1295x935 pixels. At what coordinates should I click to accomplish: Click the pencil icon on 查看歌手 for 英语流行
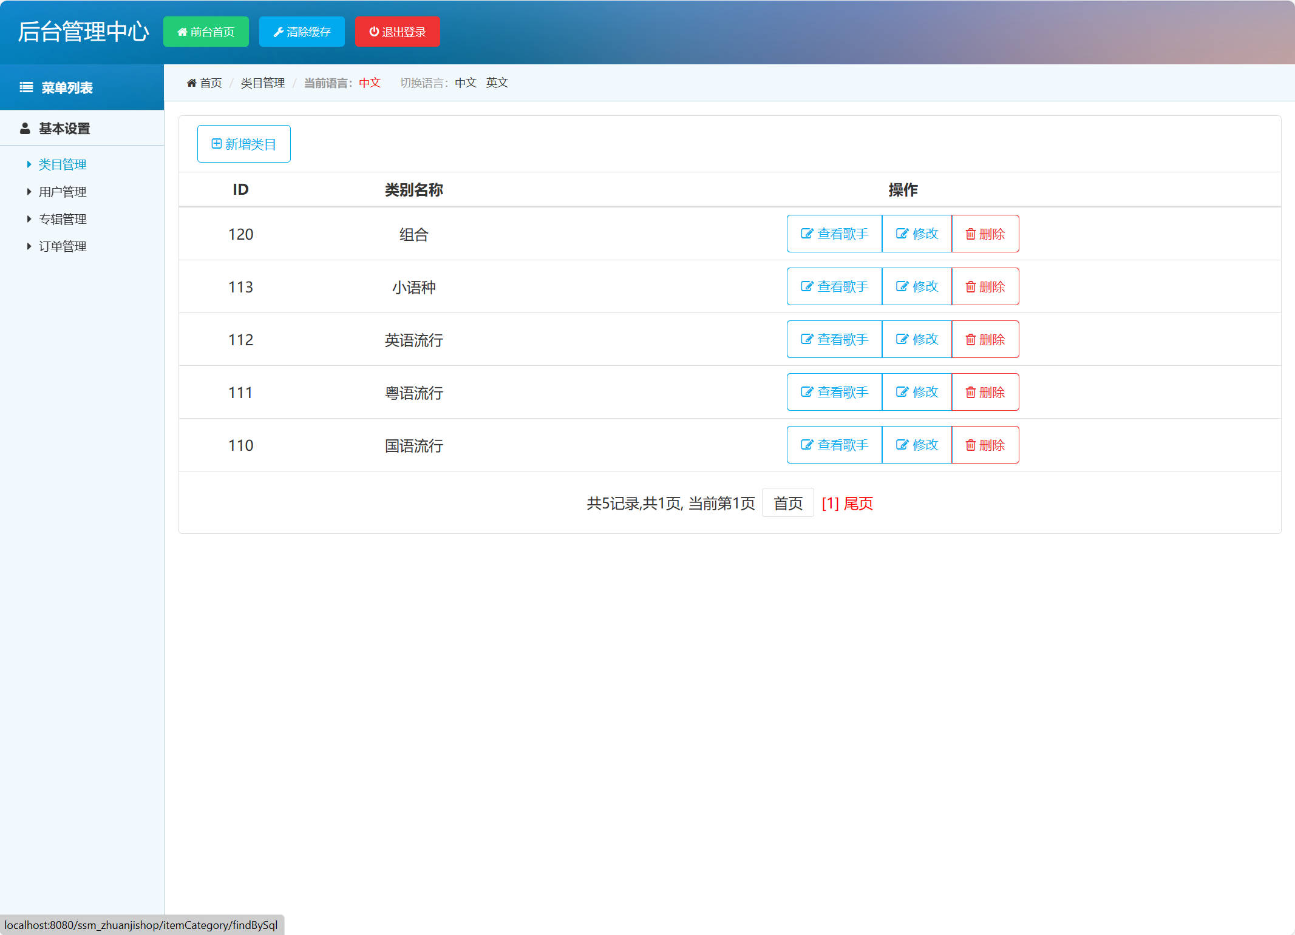pos(806,339)
